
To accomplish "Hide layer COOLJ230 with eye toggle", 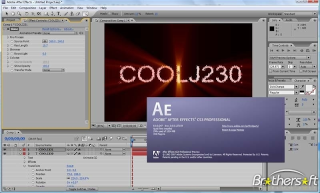I will click(x=4, y=153).
